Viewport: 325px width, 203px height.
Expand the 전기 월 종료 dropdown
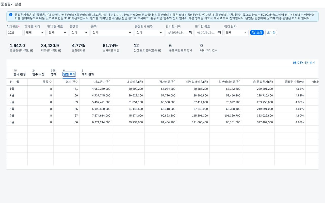click(x=58, y=32)
